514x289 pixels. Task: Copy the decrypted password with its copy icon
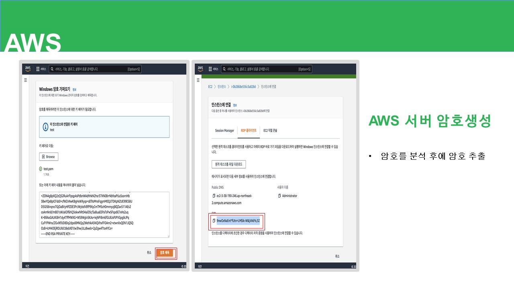214,221
